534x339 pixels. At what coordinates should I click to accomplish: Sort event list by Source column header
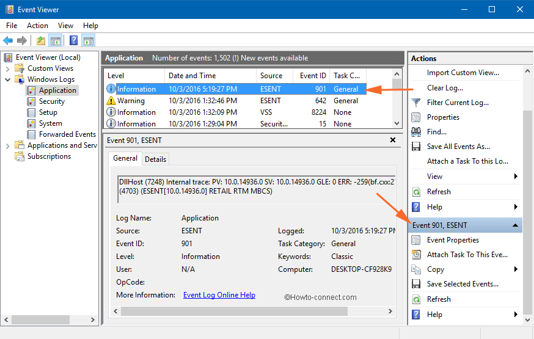tap(274, 76)
